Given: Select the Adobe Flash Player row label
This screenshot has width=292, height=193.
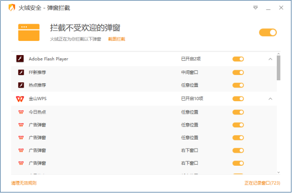Looking at the screenshot, I should click(x=48, y=59).
